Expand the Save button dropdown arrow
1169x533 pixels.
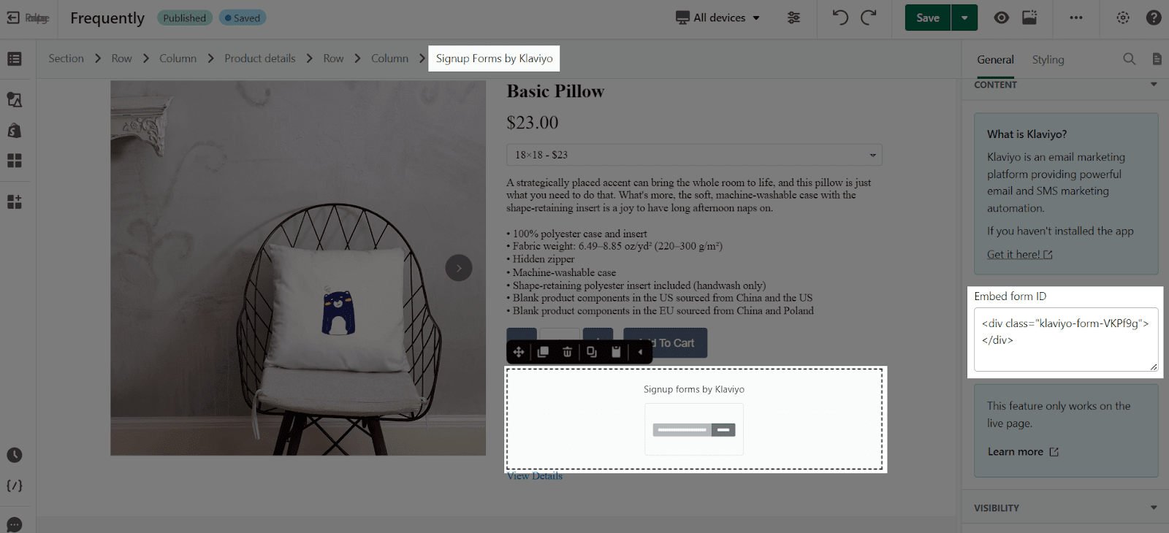coord(964,18)
